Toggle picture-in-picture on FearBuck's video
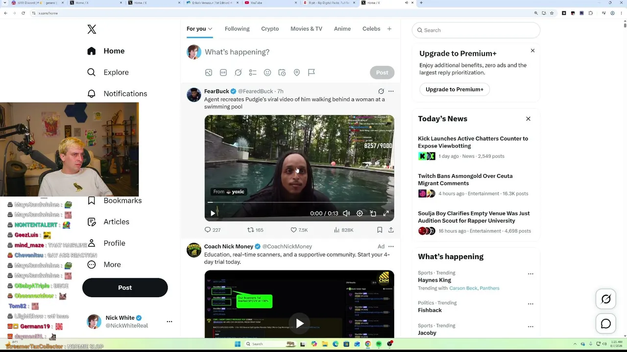 (373, 213)
